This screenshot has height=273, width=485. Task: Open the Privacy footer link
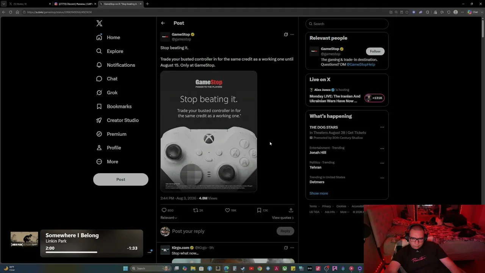(327, 206)
